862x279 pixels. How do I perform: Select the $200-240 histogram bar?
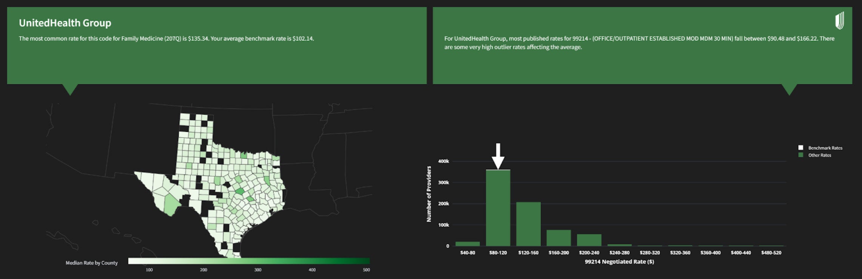pos(589,240)
